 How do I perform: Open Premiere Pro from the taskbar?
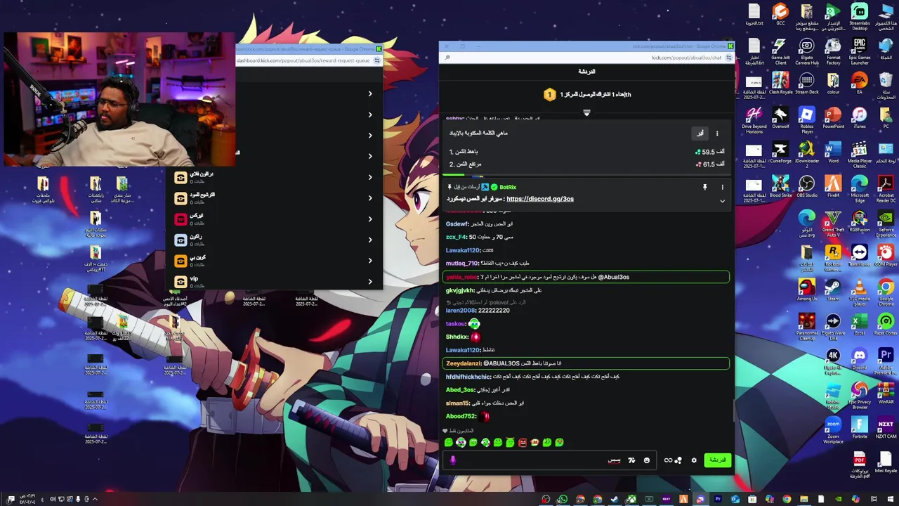point(717,500)
